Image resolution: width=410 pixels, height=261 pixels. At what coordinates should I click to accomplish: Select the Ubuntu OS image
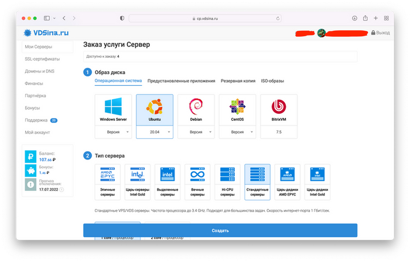click(155, 110)
